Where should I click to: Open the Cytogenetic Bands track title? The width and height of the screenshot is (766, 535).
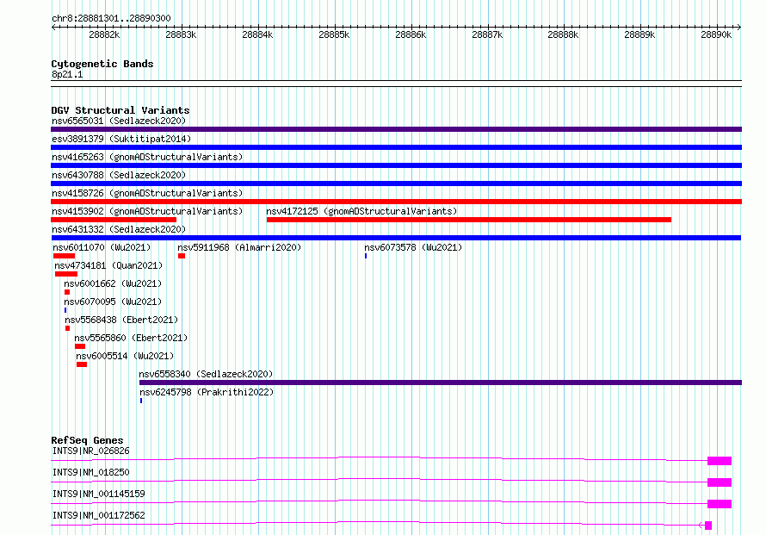tap(102, 64)
